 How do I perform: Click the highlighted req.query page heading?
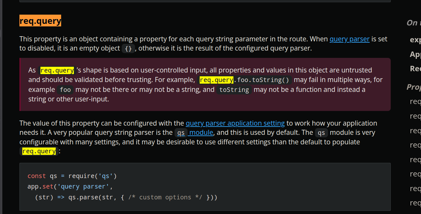point(40,20)
